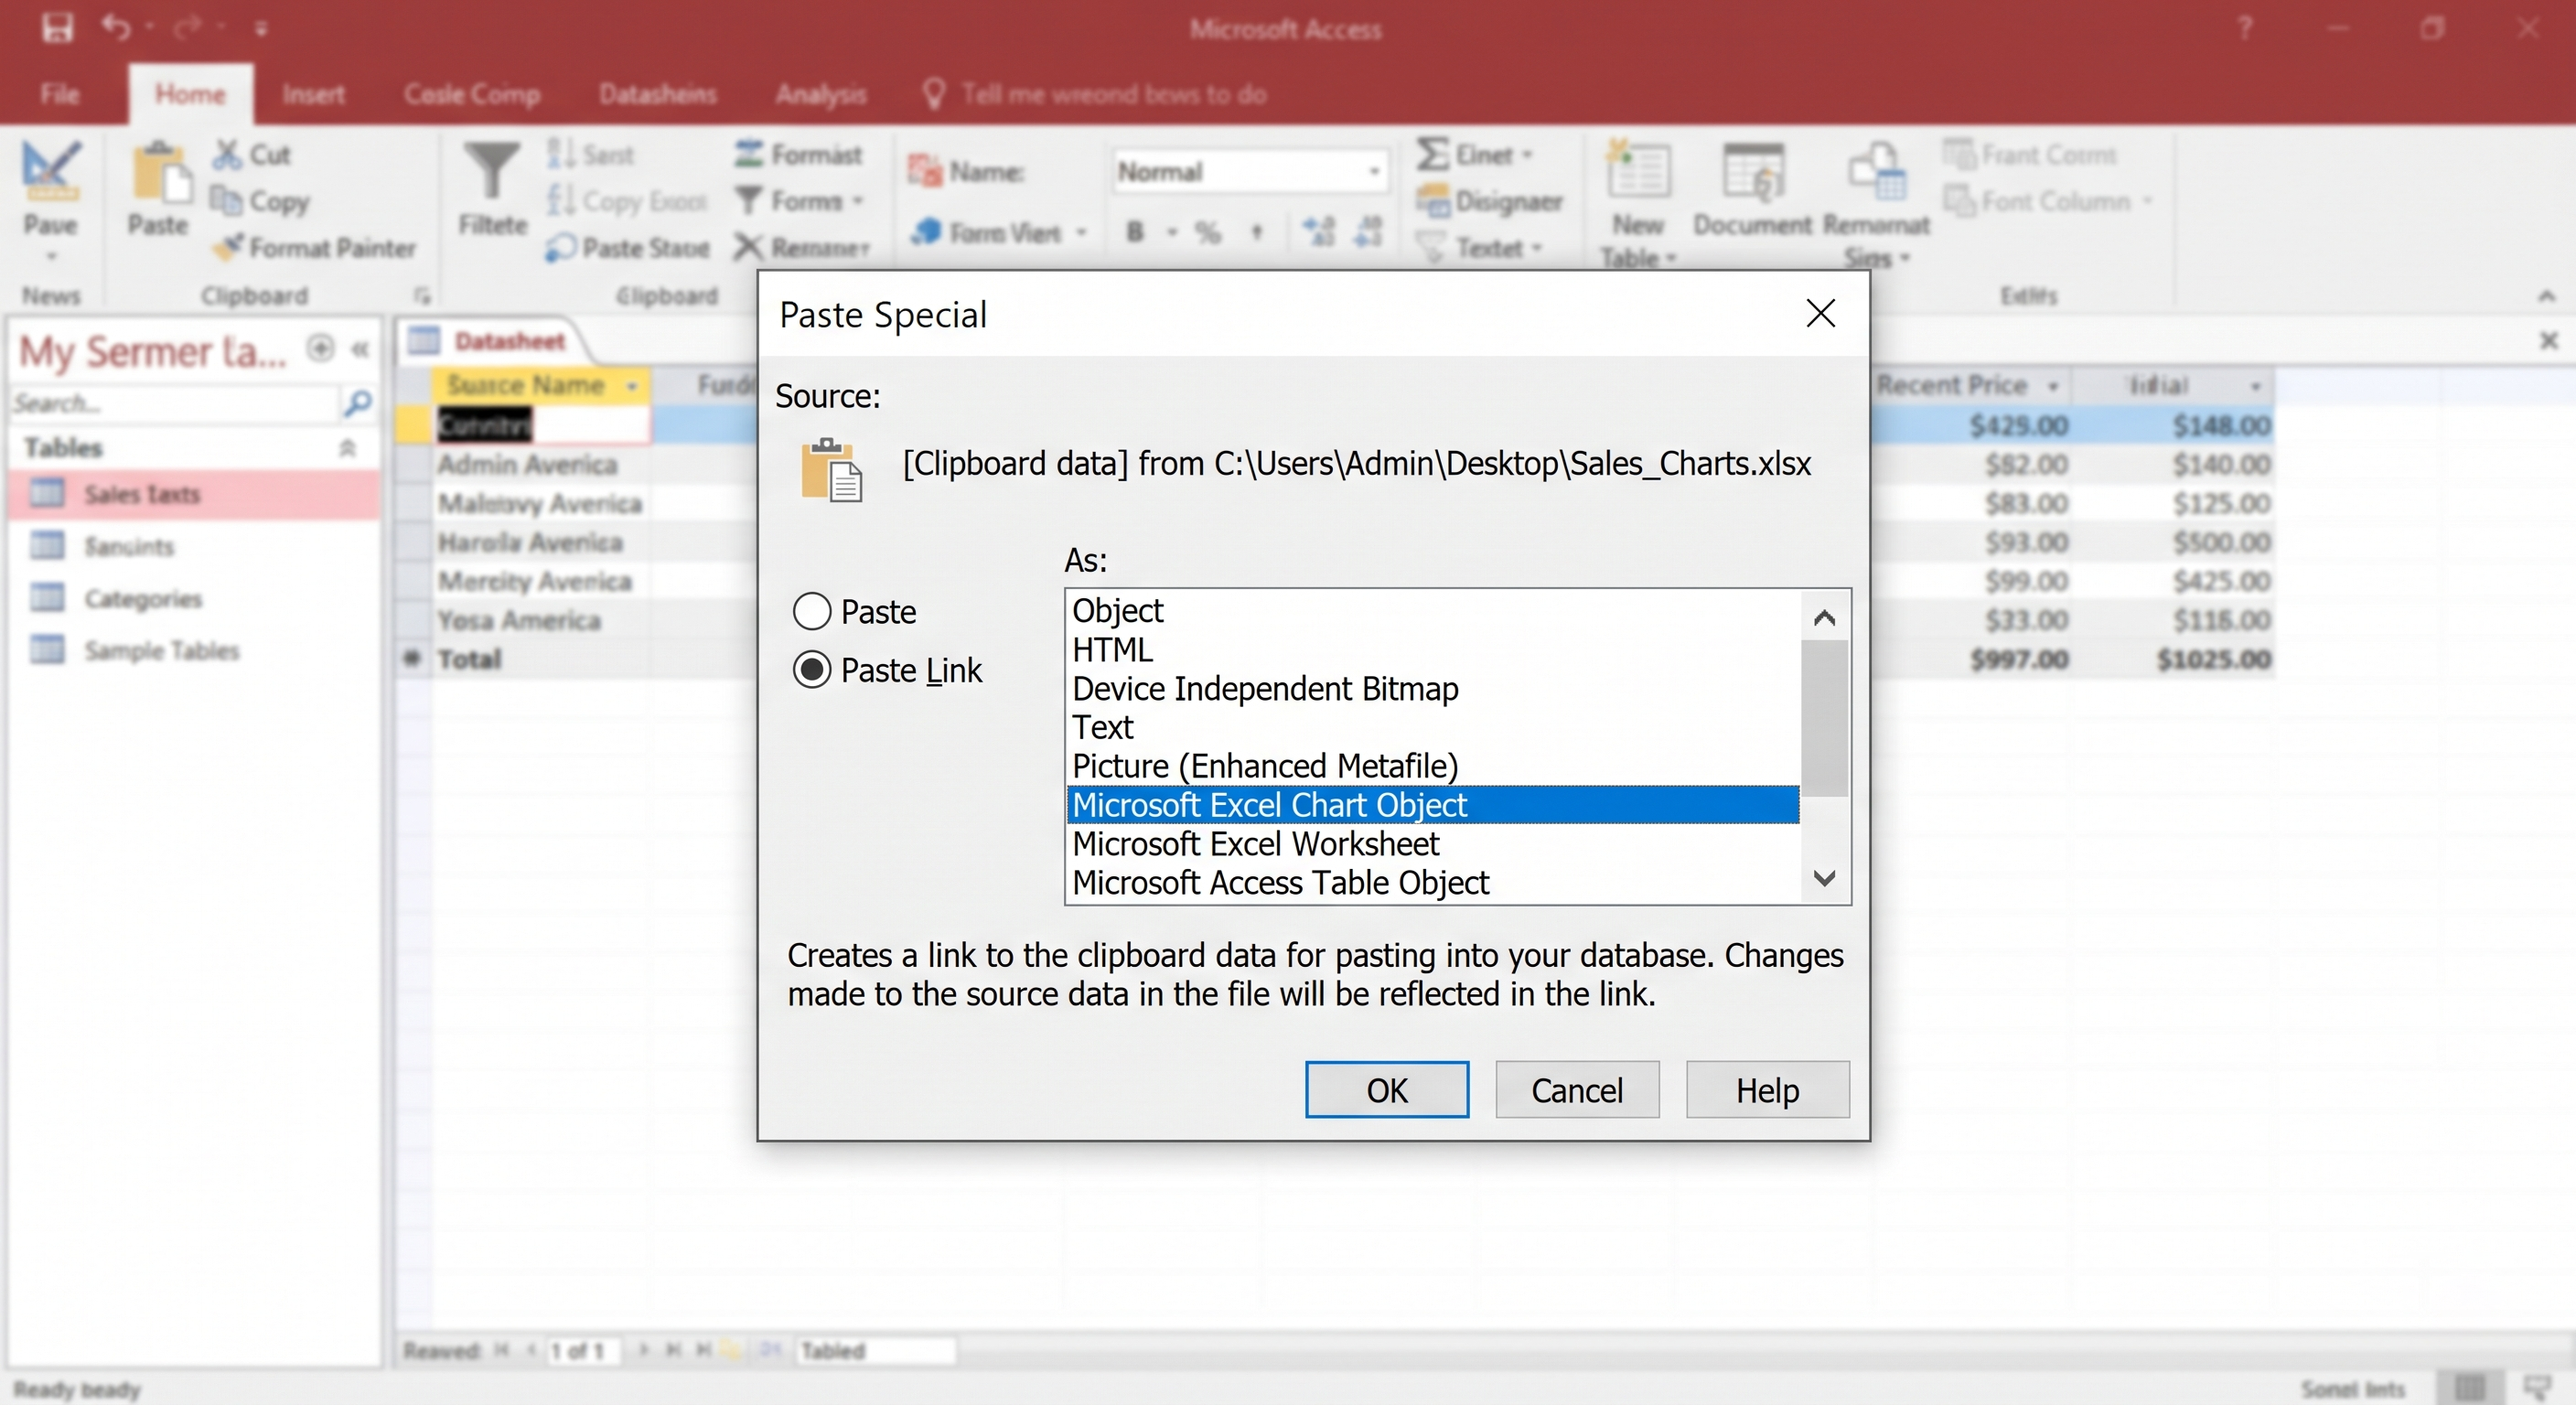Image resolution: width=2576 pixels, height=1405 pixels.
Task: Open the File menu tab
Action: point(60,94)
